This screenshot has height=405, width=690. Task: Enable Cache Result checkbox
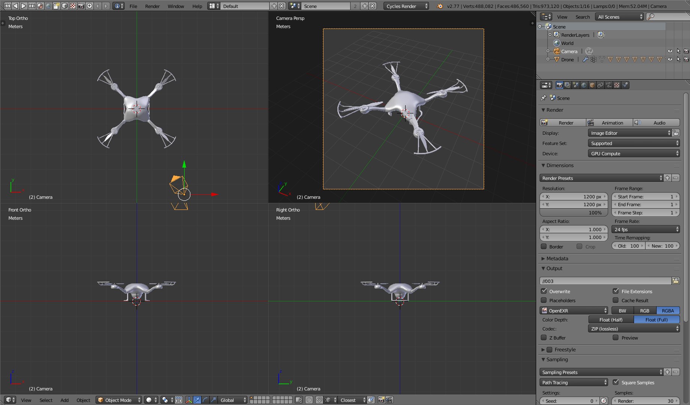click(616, 300)
